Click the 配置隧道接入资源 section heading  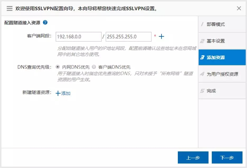[x=22, y=23]
